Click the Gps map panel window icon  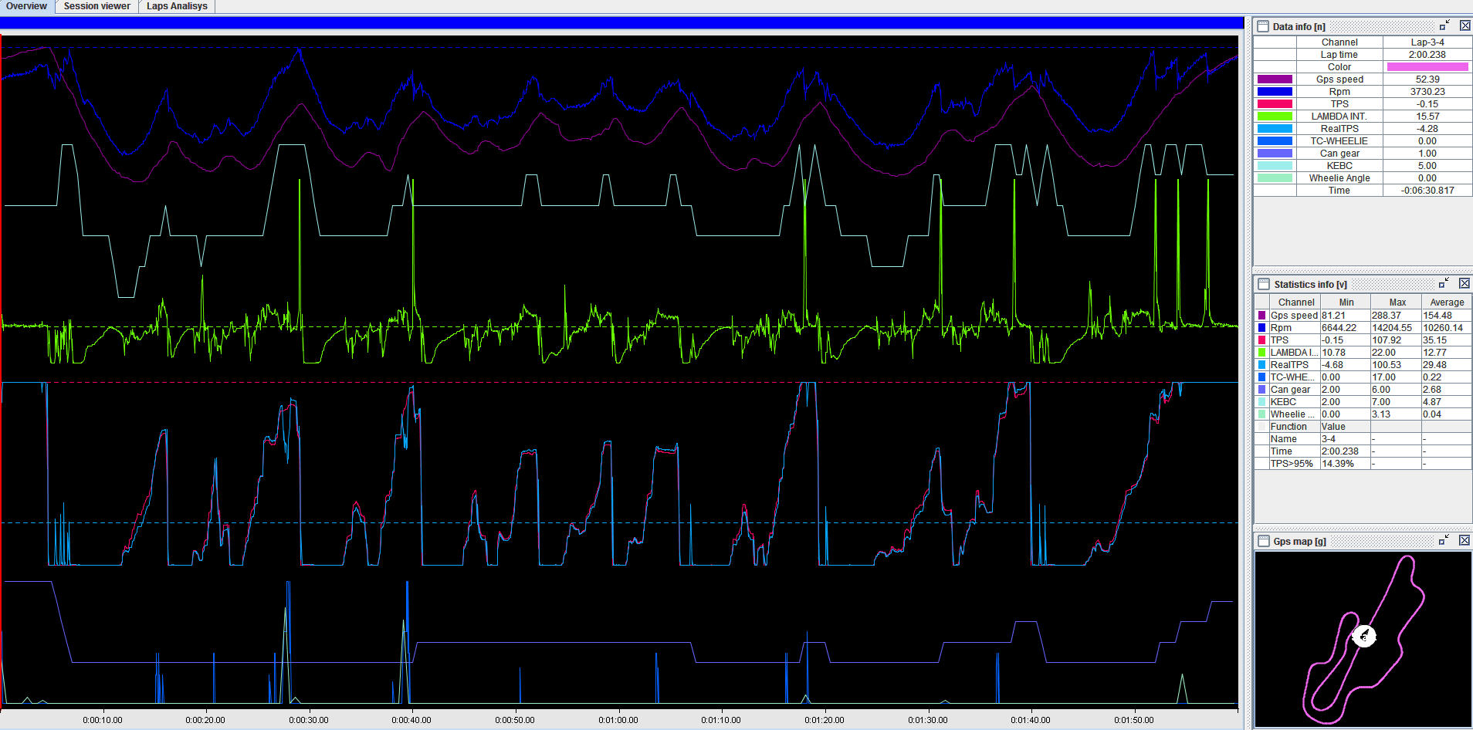coord(1264,541)
